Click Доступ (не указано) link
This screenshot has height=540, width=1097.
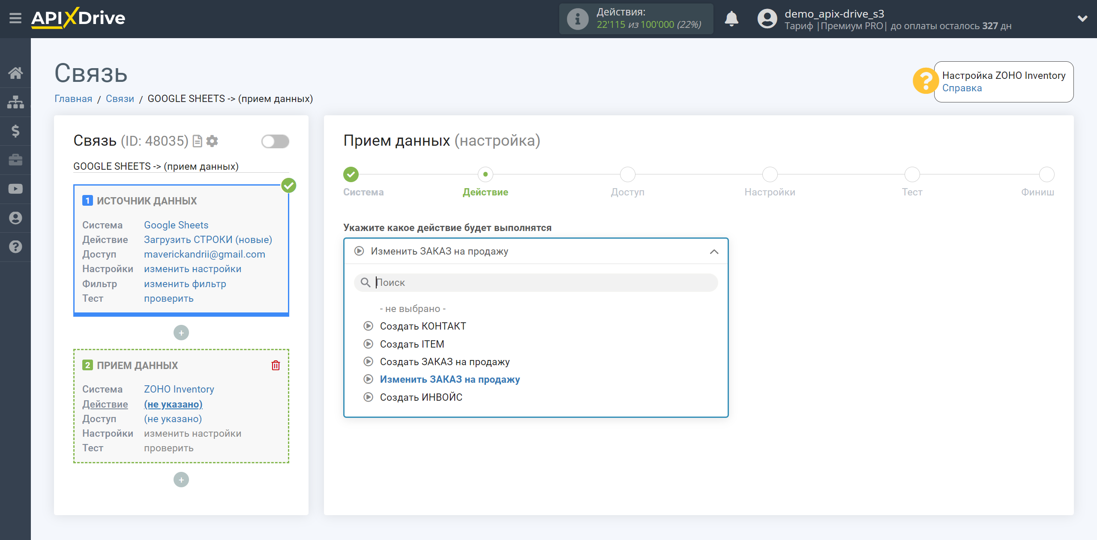[x=173, y=419]
